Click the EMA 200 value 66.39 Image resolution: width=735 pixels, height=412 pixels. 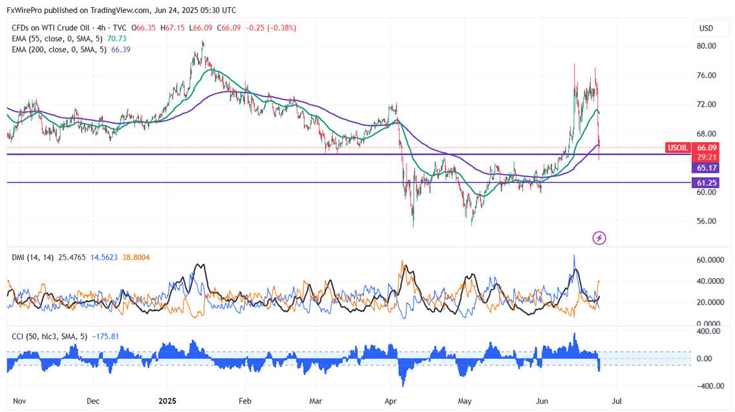click(120, 50)
